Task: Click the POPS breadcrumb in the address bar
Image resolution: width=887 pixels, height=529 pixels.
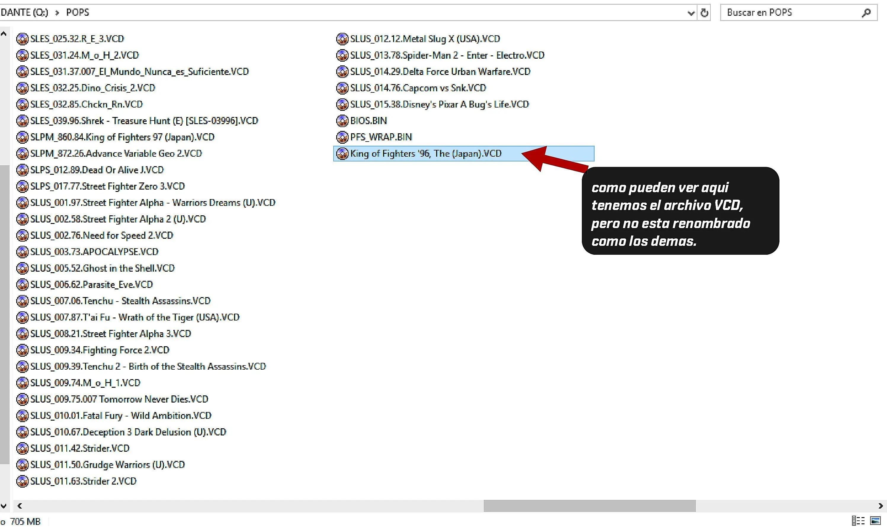Action: 78,12
